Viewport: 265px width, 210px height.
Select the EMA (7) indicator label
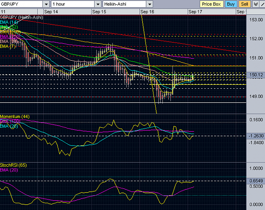[x=8, y=46]
